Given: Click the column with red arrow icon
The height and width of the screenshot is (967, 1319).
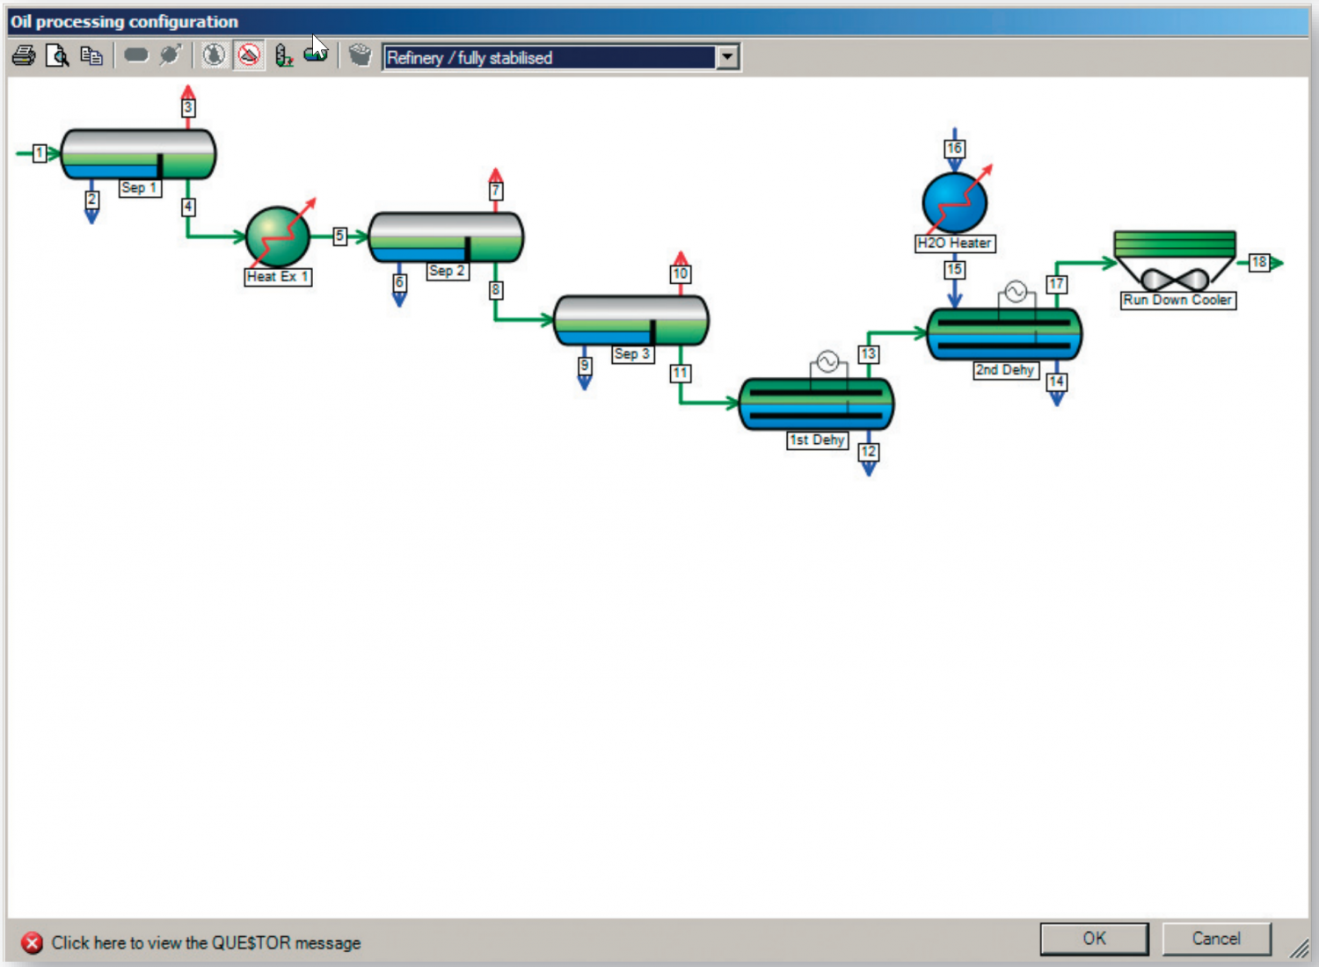Looking at the screenshot, I should 283,56.
